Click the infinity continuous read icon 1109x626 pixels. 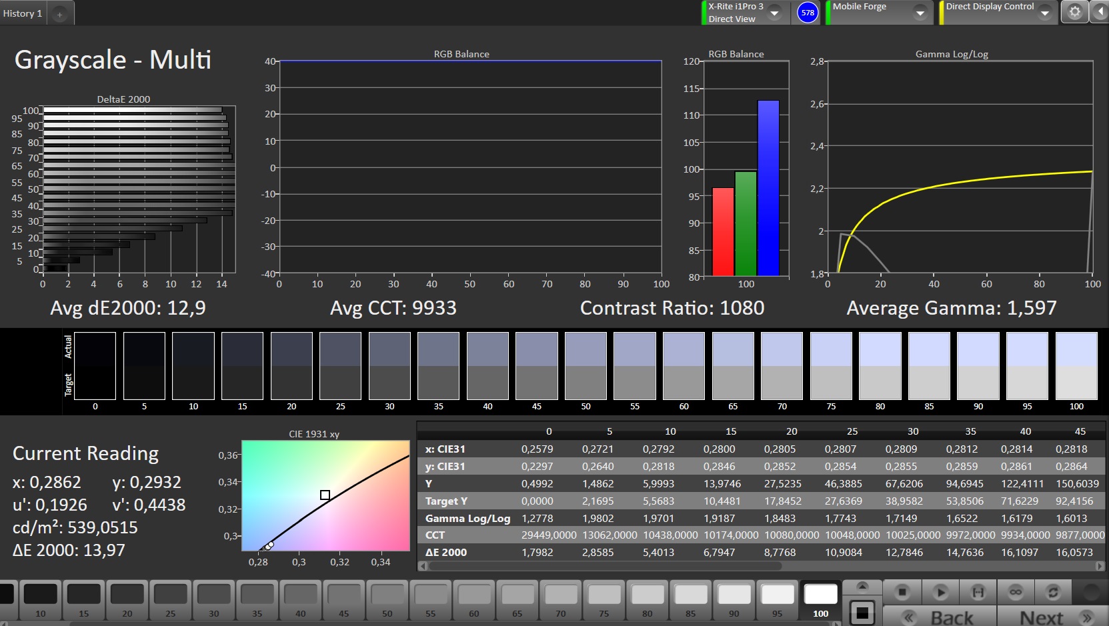tap(1015, 592)
